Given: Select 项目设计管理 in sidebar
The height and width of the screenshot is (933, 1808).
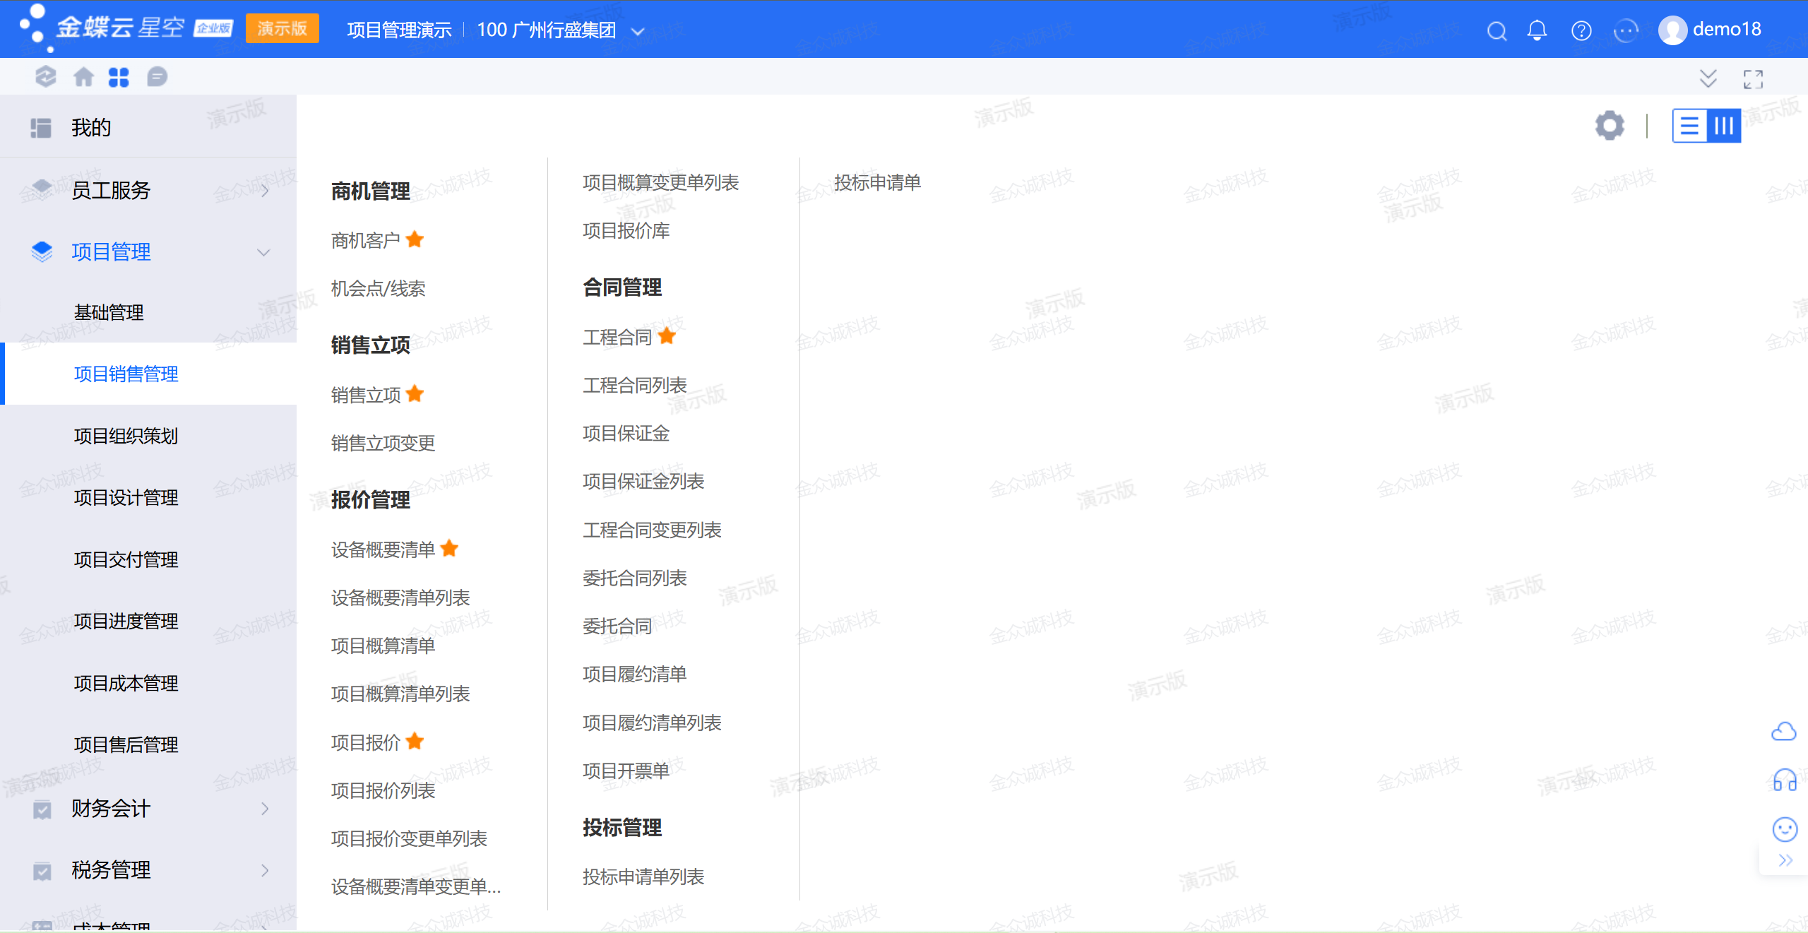Looking at the screenshot, I should pyautogui.click(x=126, y=498).
